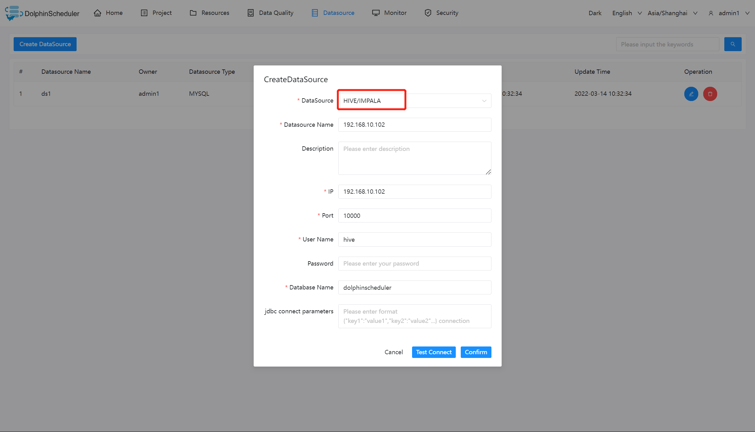Screen dimensions: 755x432
Task: Click the Monitor screen icon
Action: click(376, 13)
